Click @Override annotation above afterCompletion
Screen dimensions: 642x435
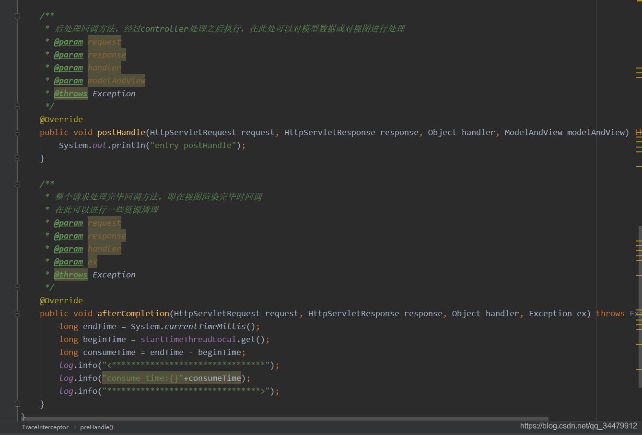click(x=61, y=300)
